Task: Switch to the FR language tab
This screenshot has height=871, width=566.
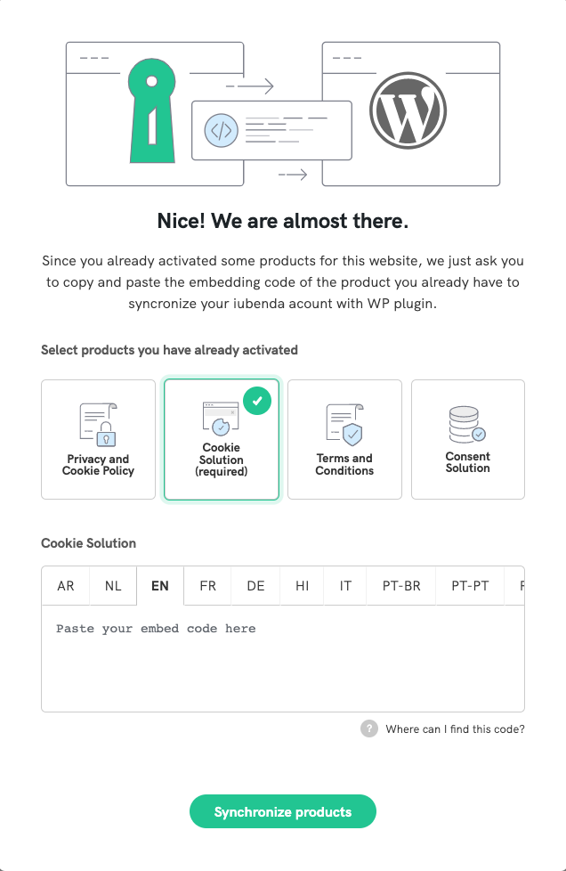Action: [207, 585]
